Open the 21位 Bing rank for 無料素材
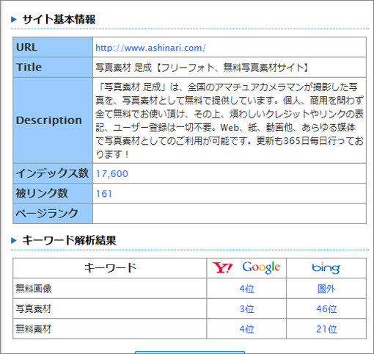Viewport: 374px width, 354px height. tap(326, 329)
